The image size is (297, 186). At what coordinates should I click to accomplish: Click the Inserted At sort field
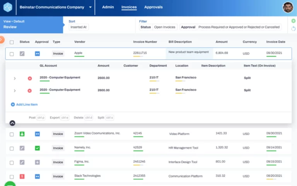79,27
